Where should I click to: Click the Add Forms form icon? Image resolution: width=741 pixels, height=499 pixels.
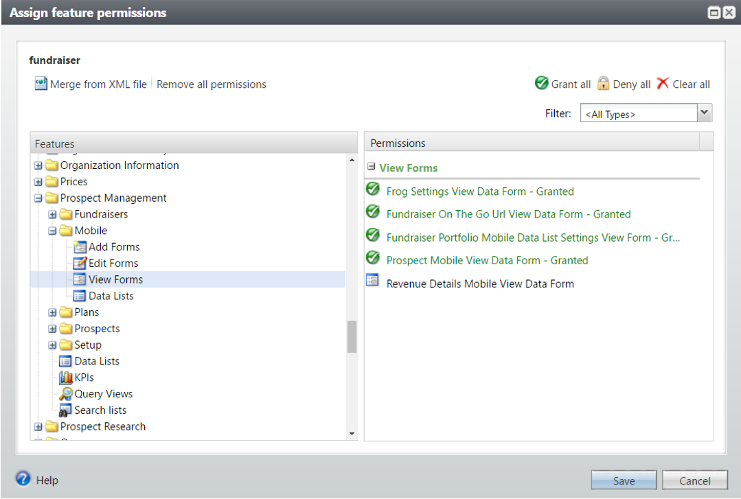[x=80, y=246]
